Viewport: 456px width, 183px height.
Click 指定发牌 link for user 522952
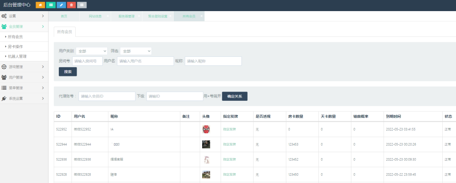tap(230, 129)
